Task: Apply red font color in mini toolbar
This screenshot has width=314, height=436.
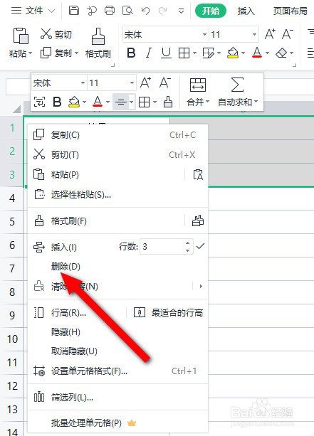Action: click(x=98, y=102)
